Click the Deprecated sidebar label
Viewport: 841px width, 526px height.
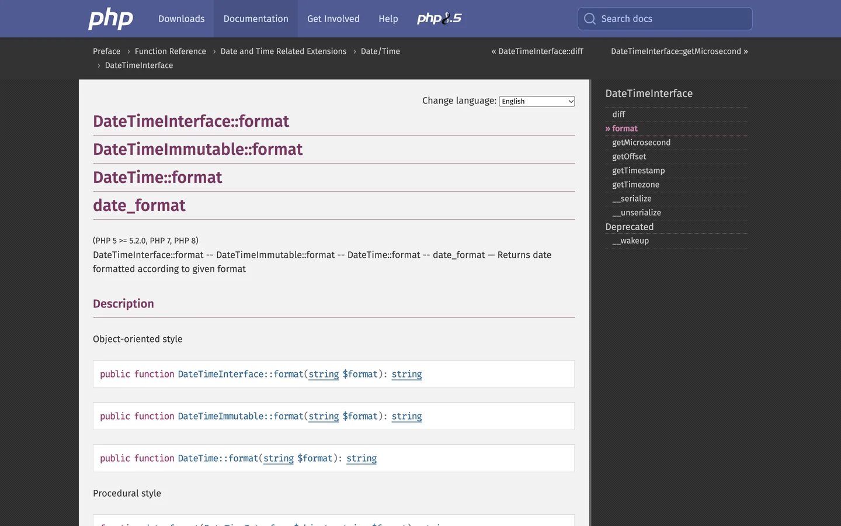click(630, 227)
